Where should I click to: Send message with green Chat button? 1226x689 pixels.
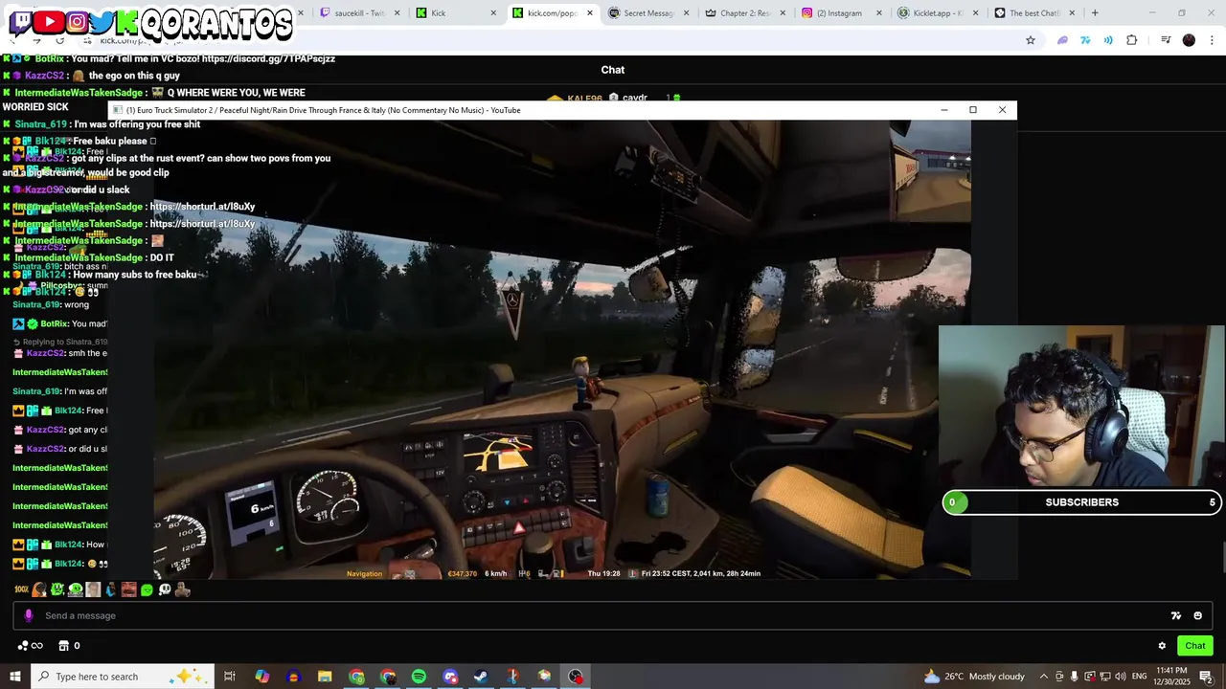1194,646
